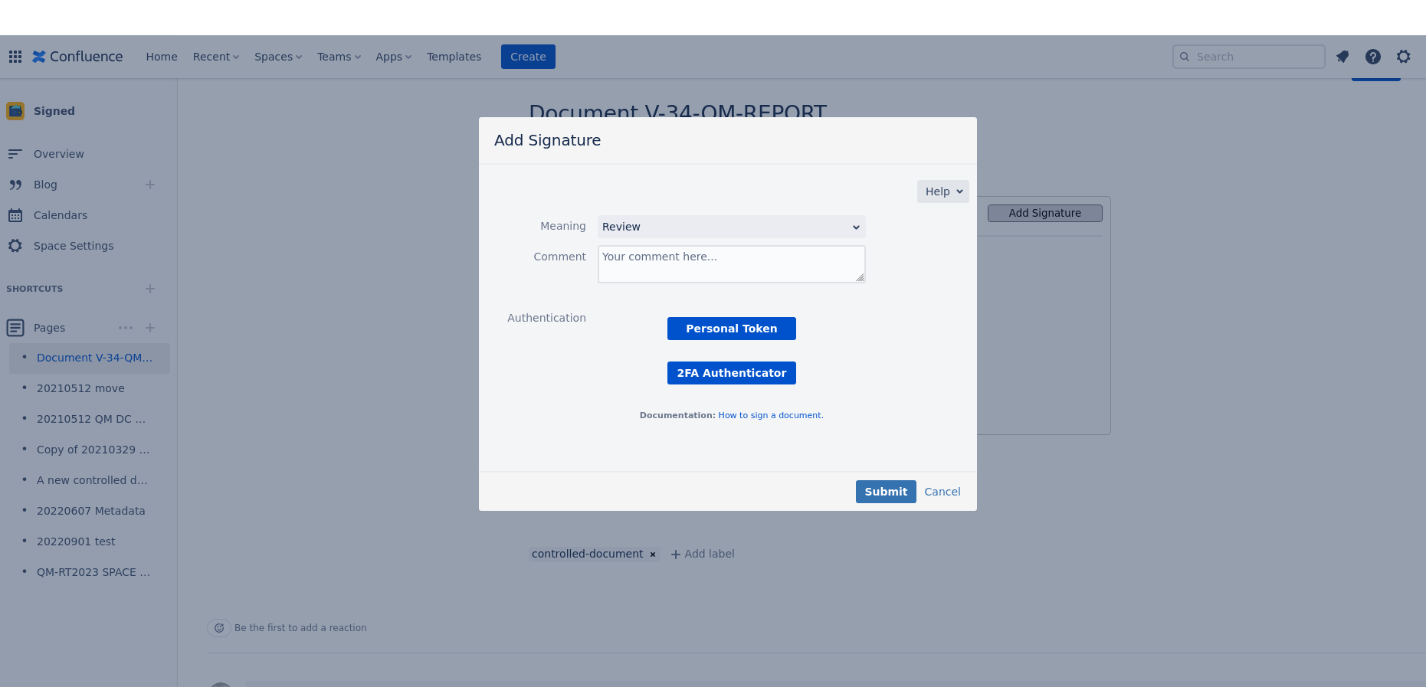1426x687 pixels.
Task: Cancel the Add Signature dialog
Action: point(942,492)
